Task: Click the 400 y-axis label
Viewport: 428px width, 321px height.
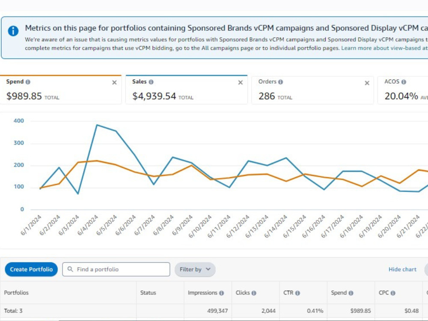Action: [x=18, y=121]
